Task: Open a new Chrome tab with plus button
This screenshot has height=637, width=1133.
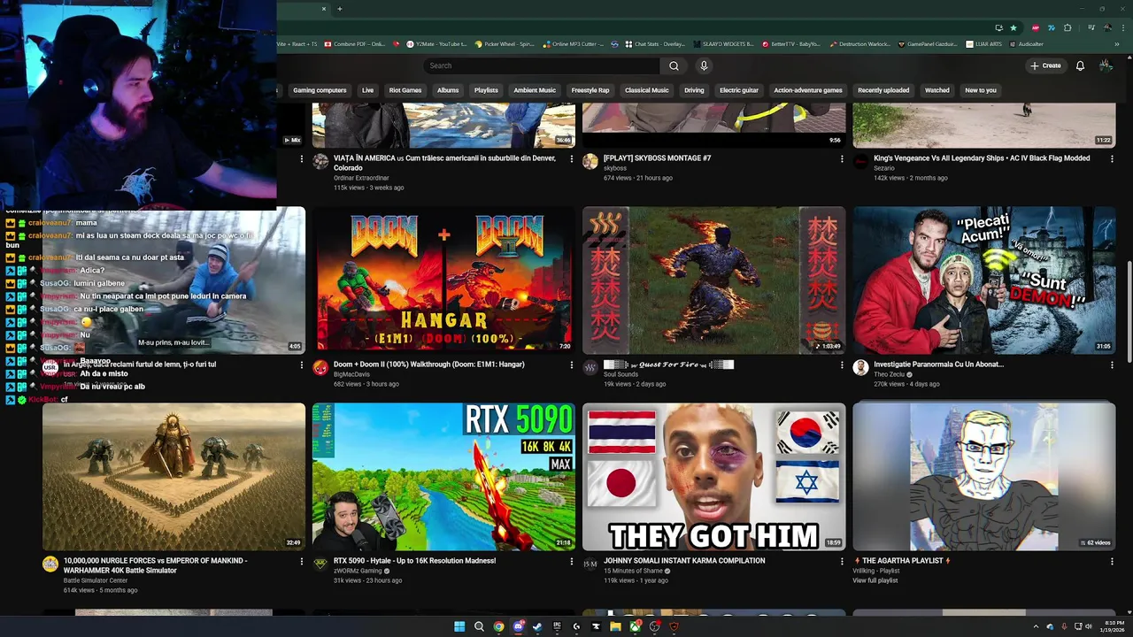Action: (x=339, y=9)
